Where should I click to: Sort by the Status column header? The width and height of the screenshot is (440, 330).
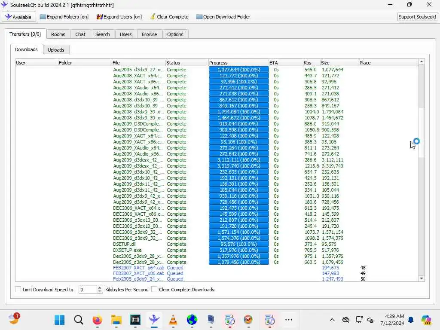[x=186, y=63]
